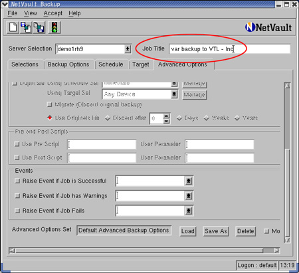Enable the Use Post Script checkbox
The height and width of the screenshot is (273, 299).
coord(17,157)
